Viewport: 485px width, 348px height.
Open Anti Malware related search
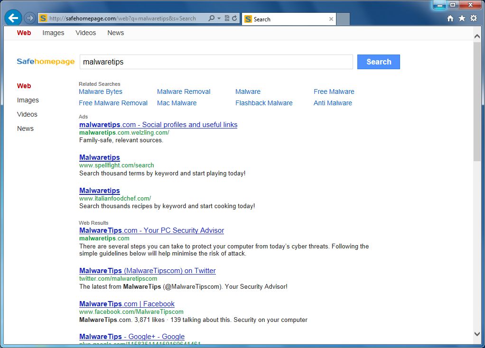pos(333,103)
